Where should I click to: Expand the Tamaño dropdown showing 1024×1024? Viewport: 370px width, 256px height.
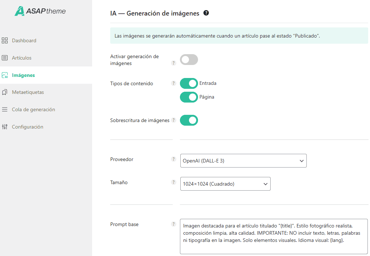click(x=225, y=184)
